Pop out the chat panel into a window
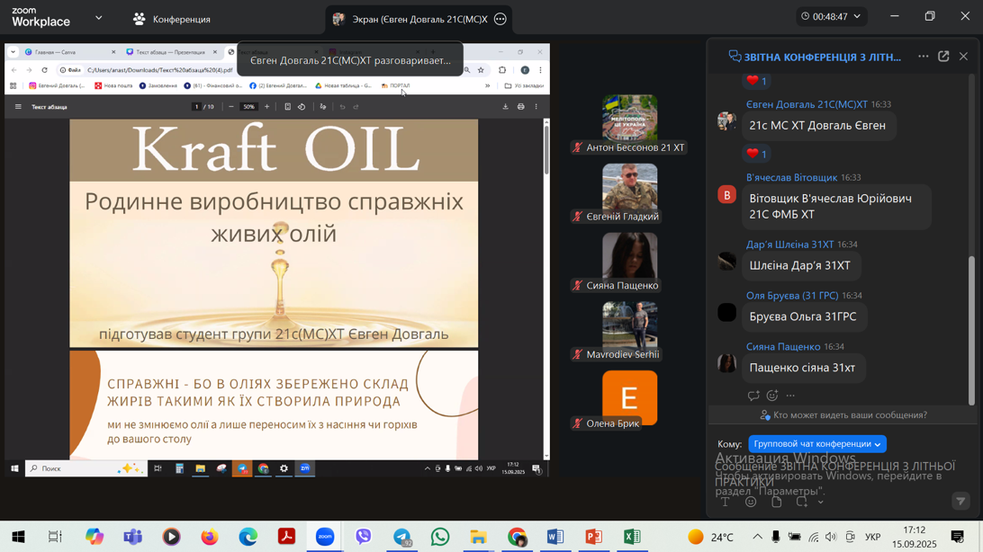The height and width of the screenshot is (552, 983). (x=943, y=57)
